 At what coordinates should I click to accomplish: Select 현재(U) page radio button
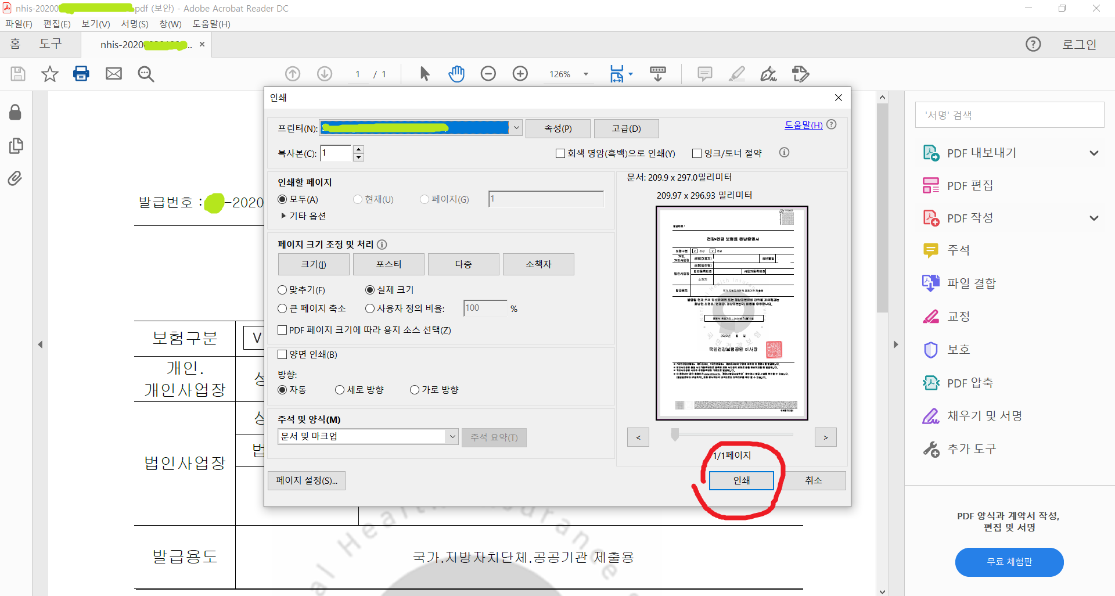(x=358, y=199)
